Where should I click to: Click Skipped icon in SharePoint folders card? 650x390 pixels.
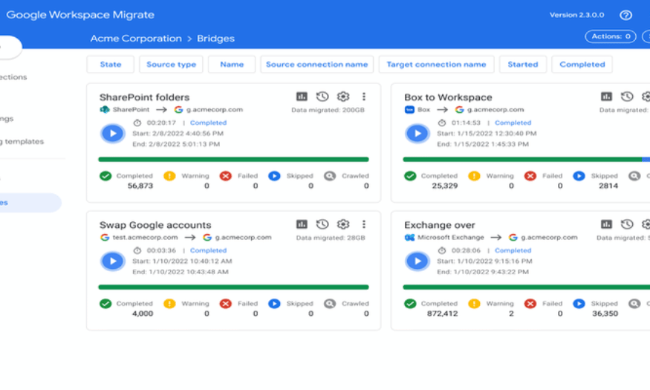click(x=274, y=176)
